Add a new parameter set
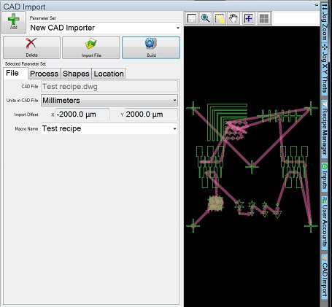Image resolution: width=332 pixels, height=307 pixels. coord(14,22)
